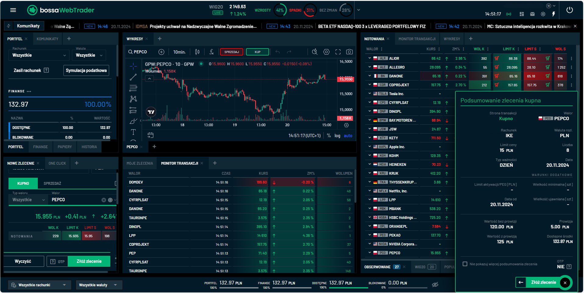Open the candlestick chart type icon
The height and width of the screenshot is (293, 584).
point(197,52)
